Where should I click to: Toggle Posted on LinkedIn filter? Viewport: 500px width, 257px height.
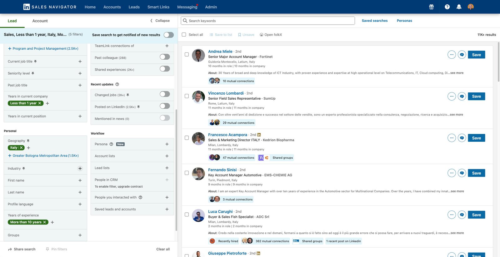point(165,106)
